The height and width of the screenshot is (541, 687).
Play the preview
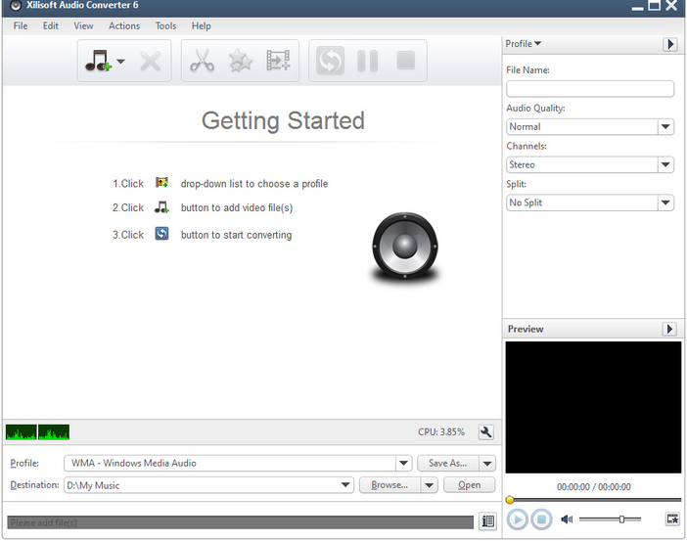[518, 519]
